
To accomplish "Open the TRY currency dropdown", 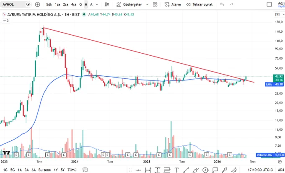I will point(280,15).
